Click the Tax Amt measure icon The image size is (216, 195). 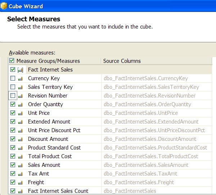20,174
